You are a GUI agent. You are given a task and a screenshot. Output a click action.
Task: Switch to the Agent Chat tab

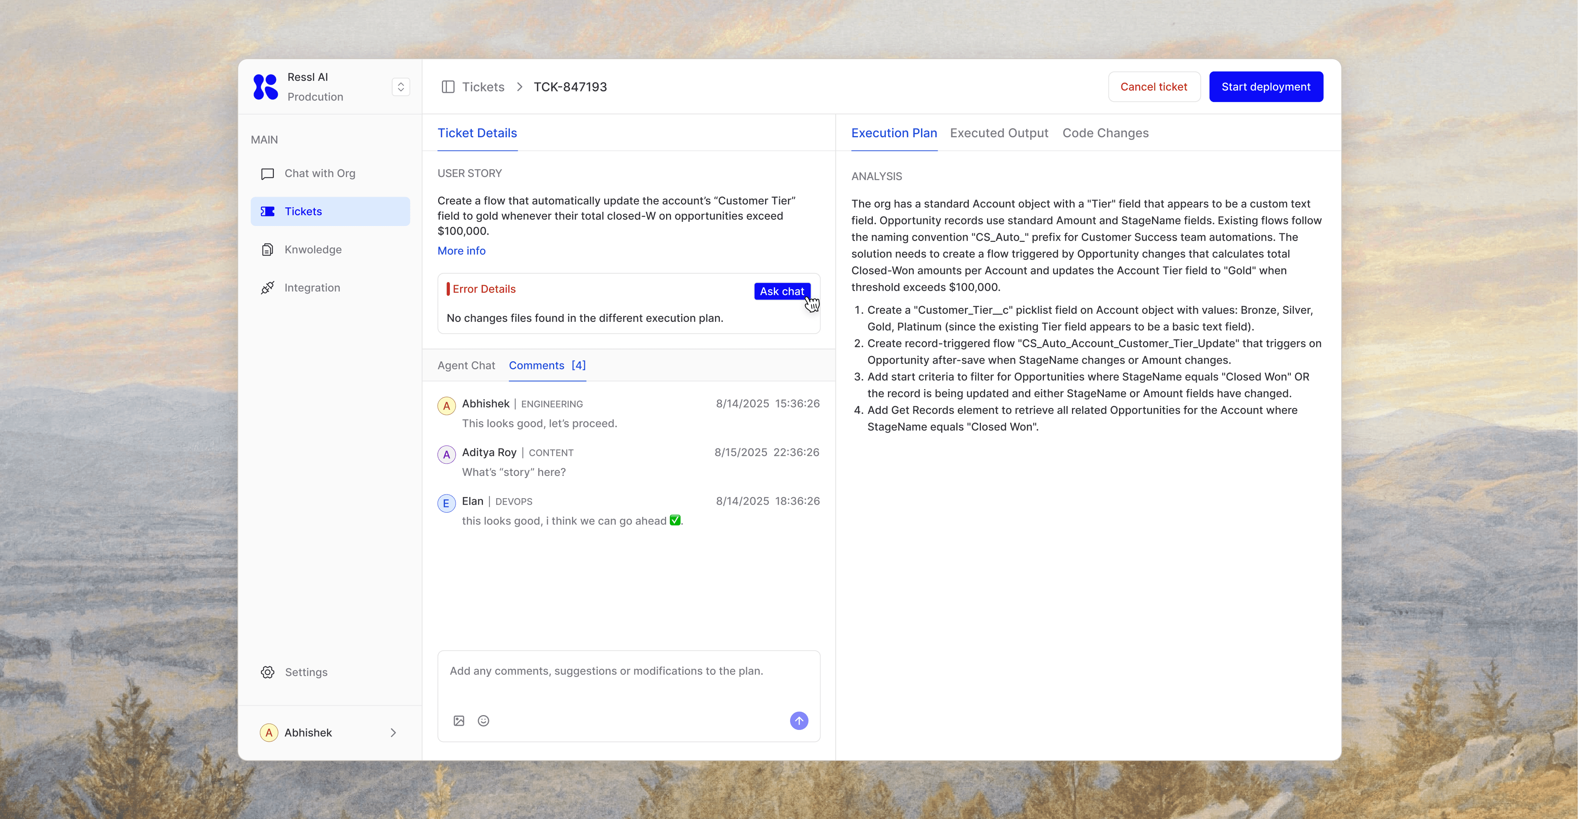pos(466,366)
